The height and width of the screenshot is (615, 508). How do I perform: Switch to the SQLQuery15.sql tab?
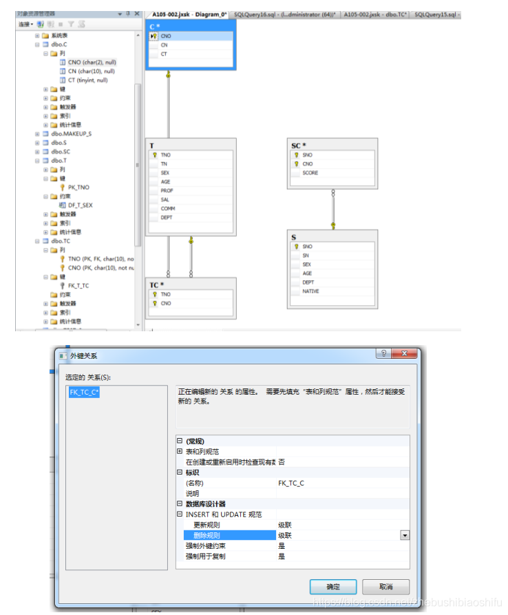(x=436, y=14)
